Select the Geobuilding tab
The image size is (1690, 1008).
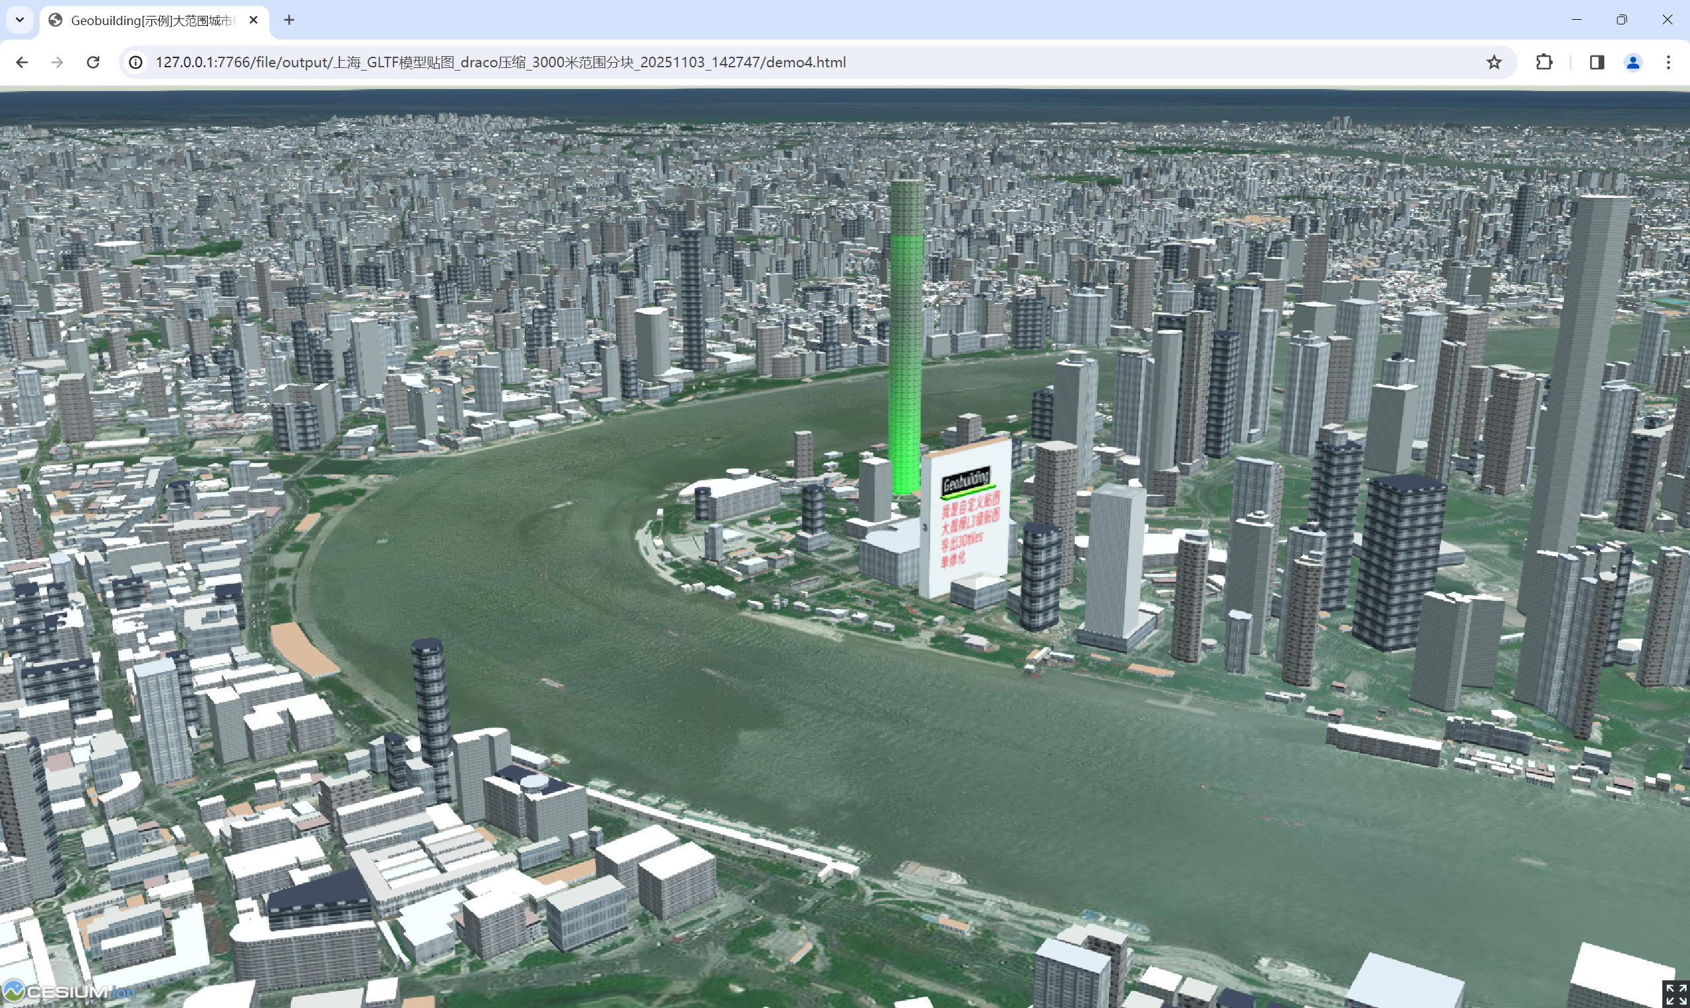point(149,20)
